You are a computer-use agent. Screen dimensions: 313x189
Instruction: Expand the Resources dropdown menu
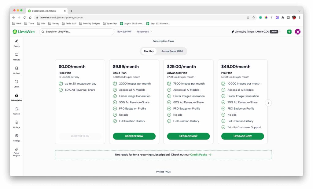[144, 32]
